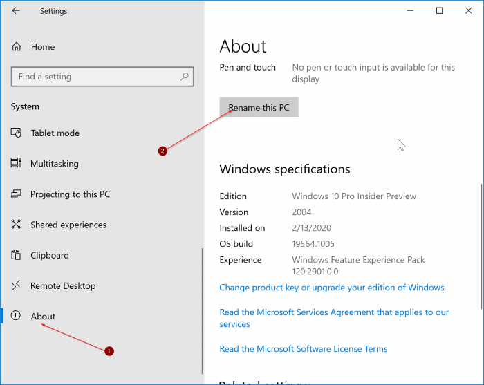Click the Shared experiences icon
Screen dimensions: 484x385
point(16,224)
